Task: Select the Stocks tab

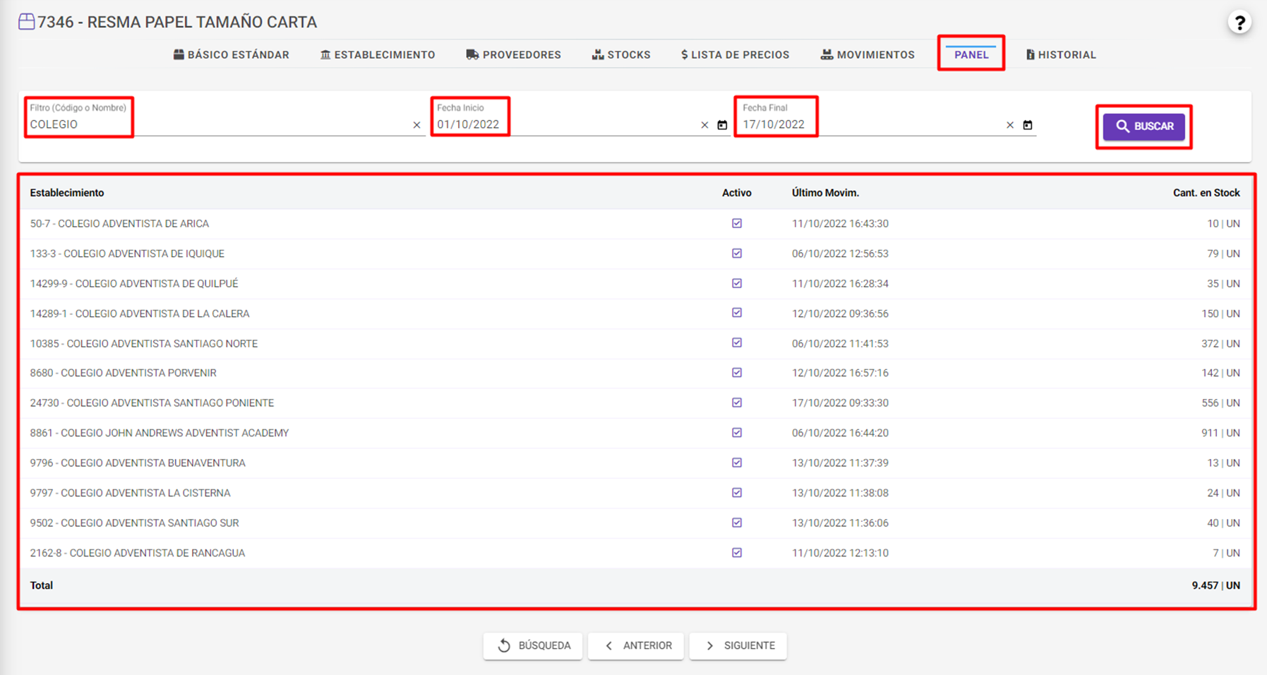Action: pos(621,54)
